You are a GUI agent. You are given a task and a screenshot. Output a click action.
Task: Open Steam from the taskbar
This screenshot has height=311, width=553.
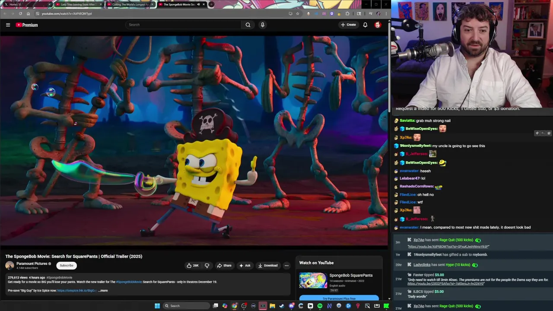click(282, 306)
